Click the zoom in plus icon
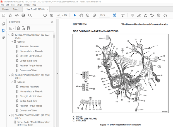Viewport: 173px width, 127px height. 94,15
